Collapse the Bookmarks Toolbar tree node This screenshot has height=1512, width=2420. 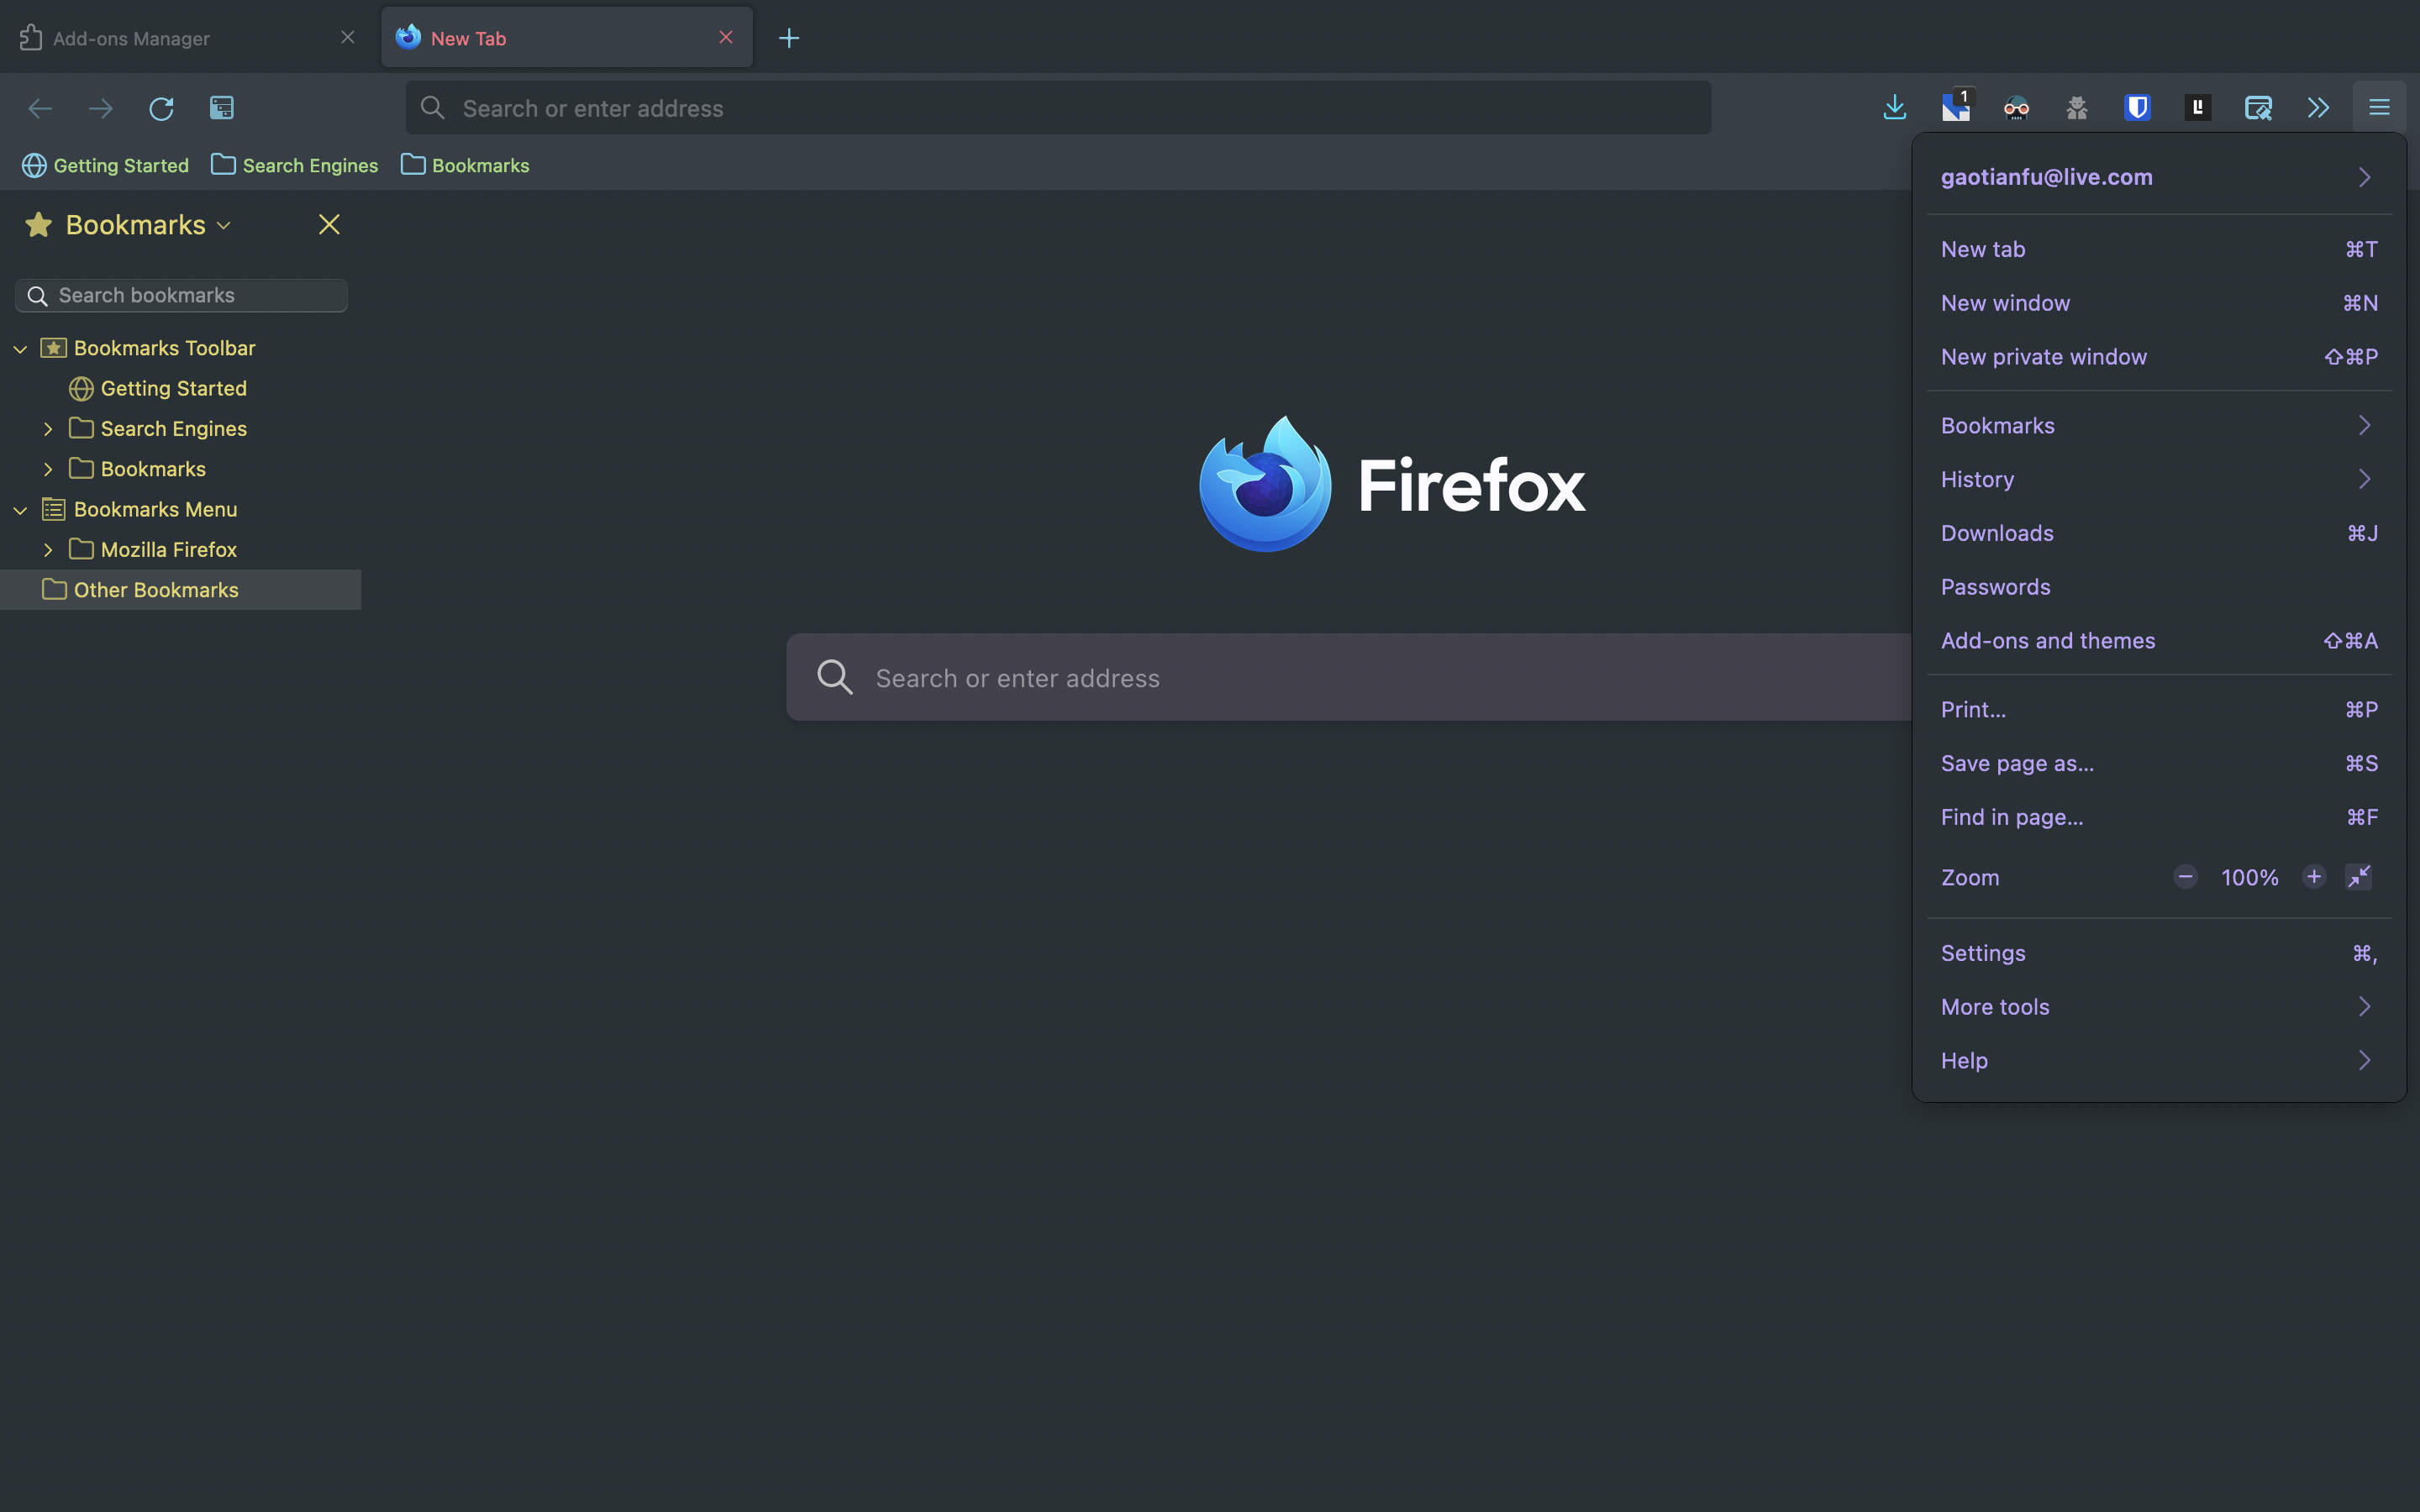click(x=20, y=349)
